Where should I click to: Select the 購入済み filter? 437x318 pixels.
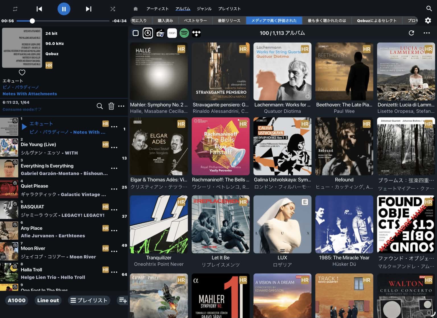(165, 20)
